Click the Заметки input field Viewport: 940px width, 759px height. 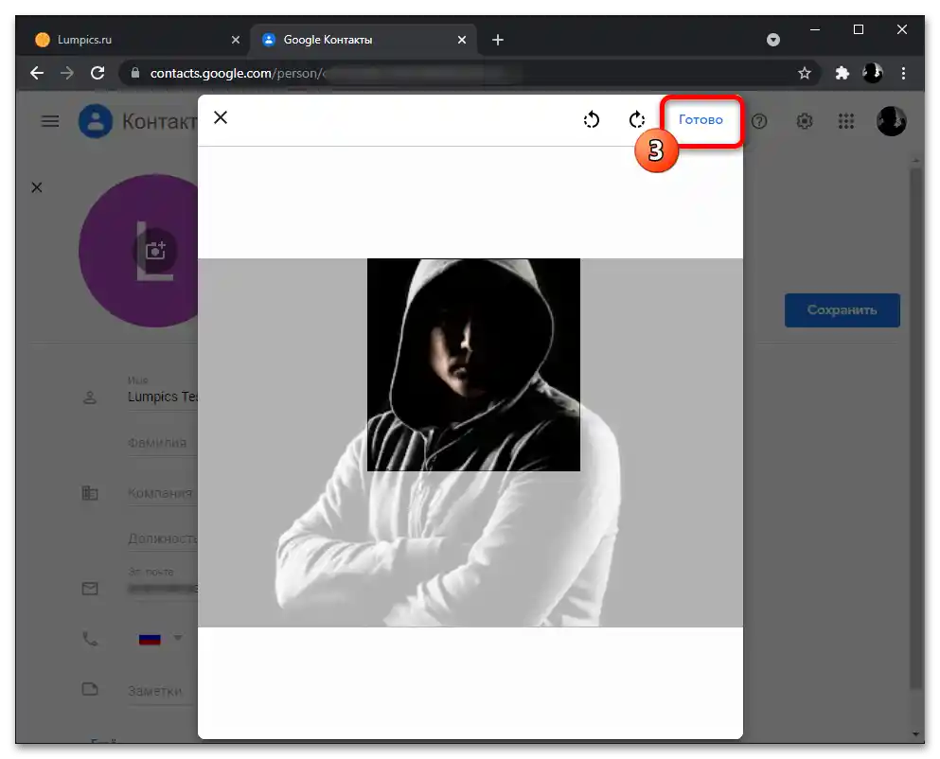click(162, 691)
